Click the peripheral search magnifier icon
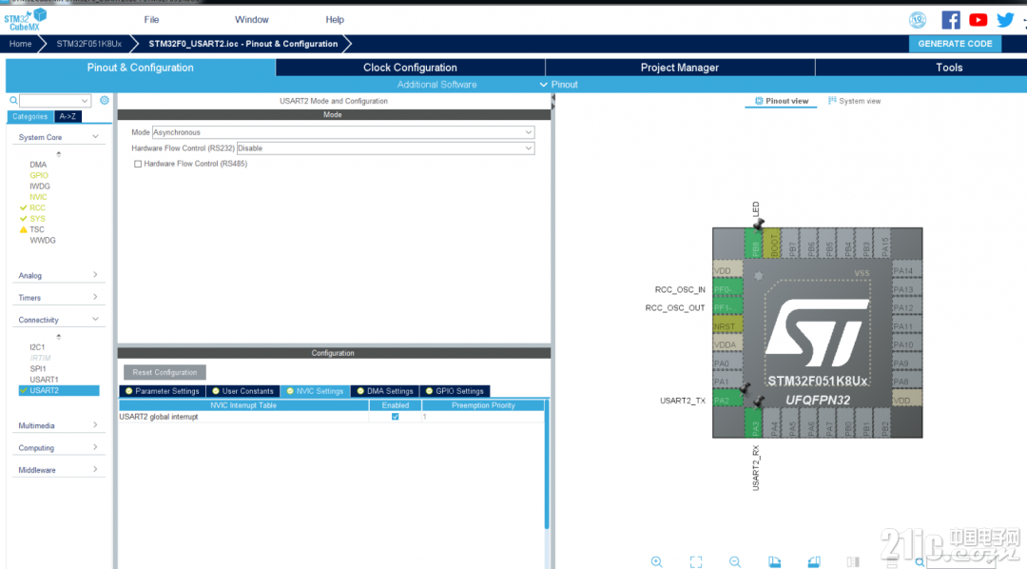Screen dimensions: 1027x569 (13, 100)
